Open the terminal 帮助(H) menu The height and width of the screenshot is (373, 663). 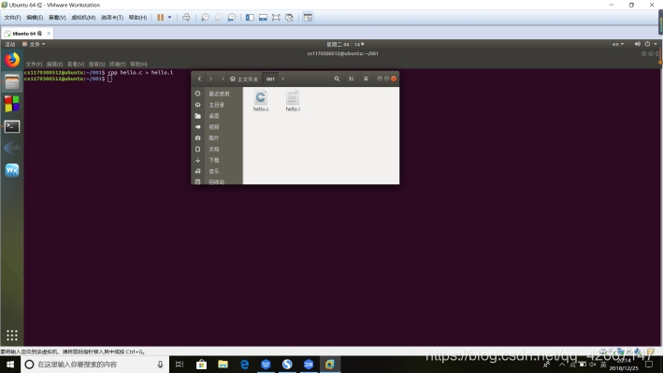coord(138,64)
